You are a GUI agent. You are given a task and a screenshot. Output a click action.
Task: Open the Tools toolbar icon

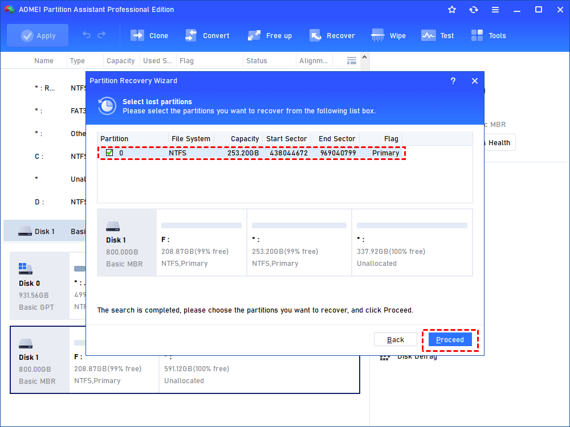point(477,35)
